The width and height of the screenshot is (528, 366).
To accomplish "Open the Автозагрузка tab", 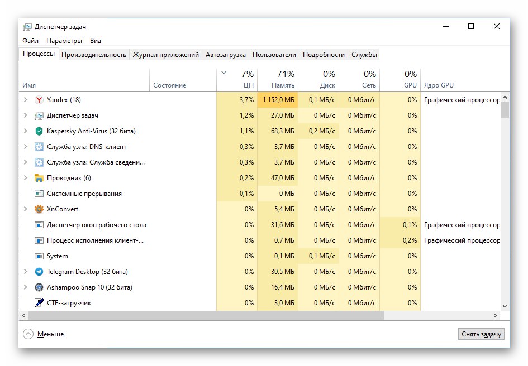I will tap(225, 55).
